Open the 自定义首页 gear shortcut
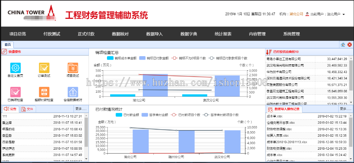Image resolution: width=354 pixels, height=163 pixels. [15, 68]
